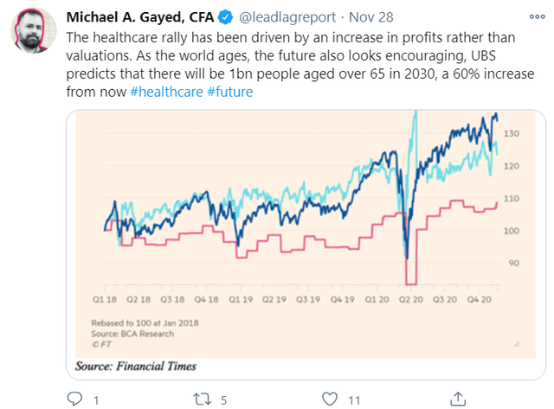The height and width of the screenshot is (409, 554).
Task: Click the reply count 1
Action: tap(96, 400)
